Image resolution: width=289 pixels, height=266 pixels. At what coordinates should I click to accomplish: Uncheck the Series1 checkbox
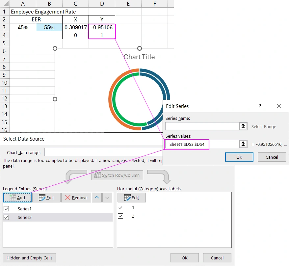pyautogui.click(x=6, y=208)
